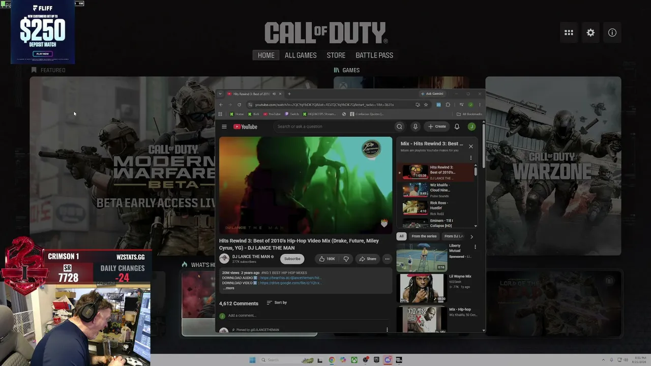Open the Xbox app from taskbar
Viewport: 651px width, 366px height.
[x=354, y=360]
